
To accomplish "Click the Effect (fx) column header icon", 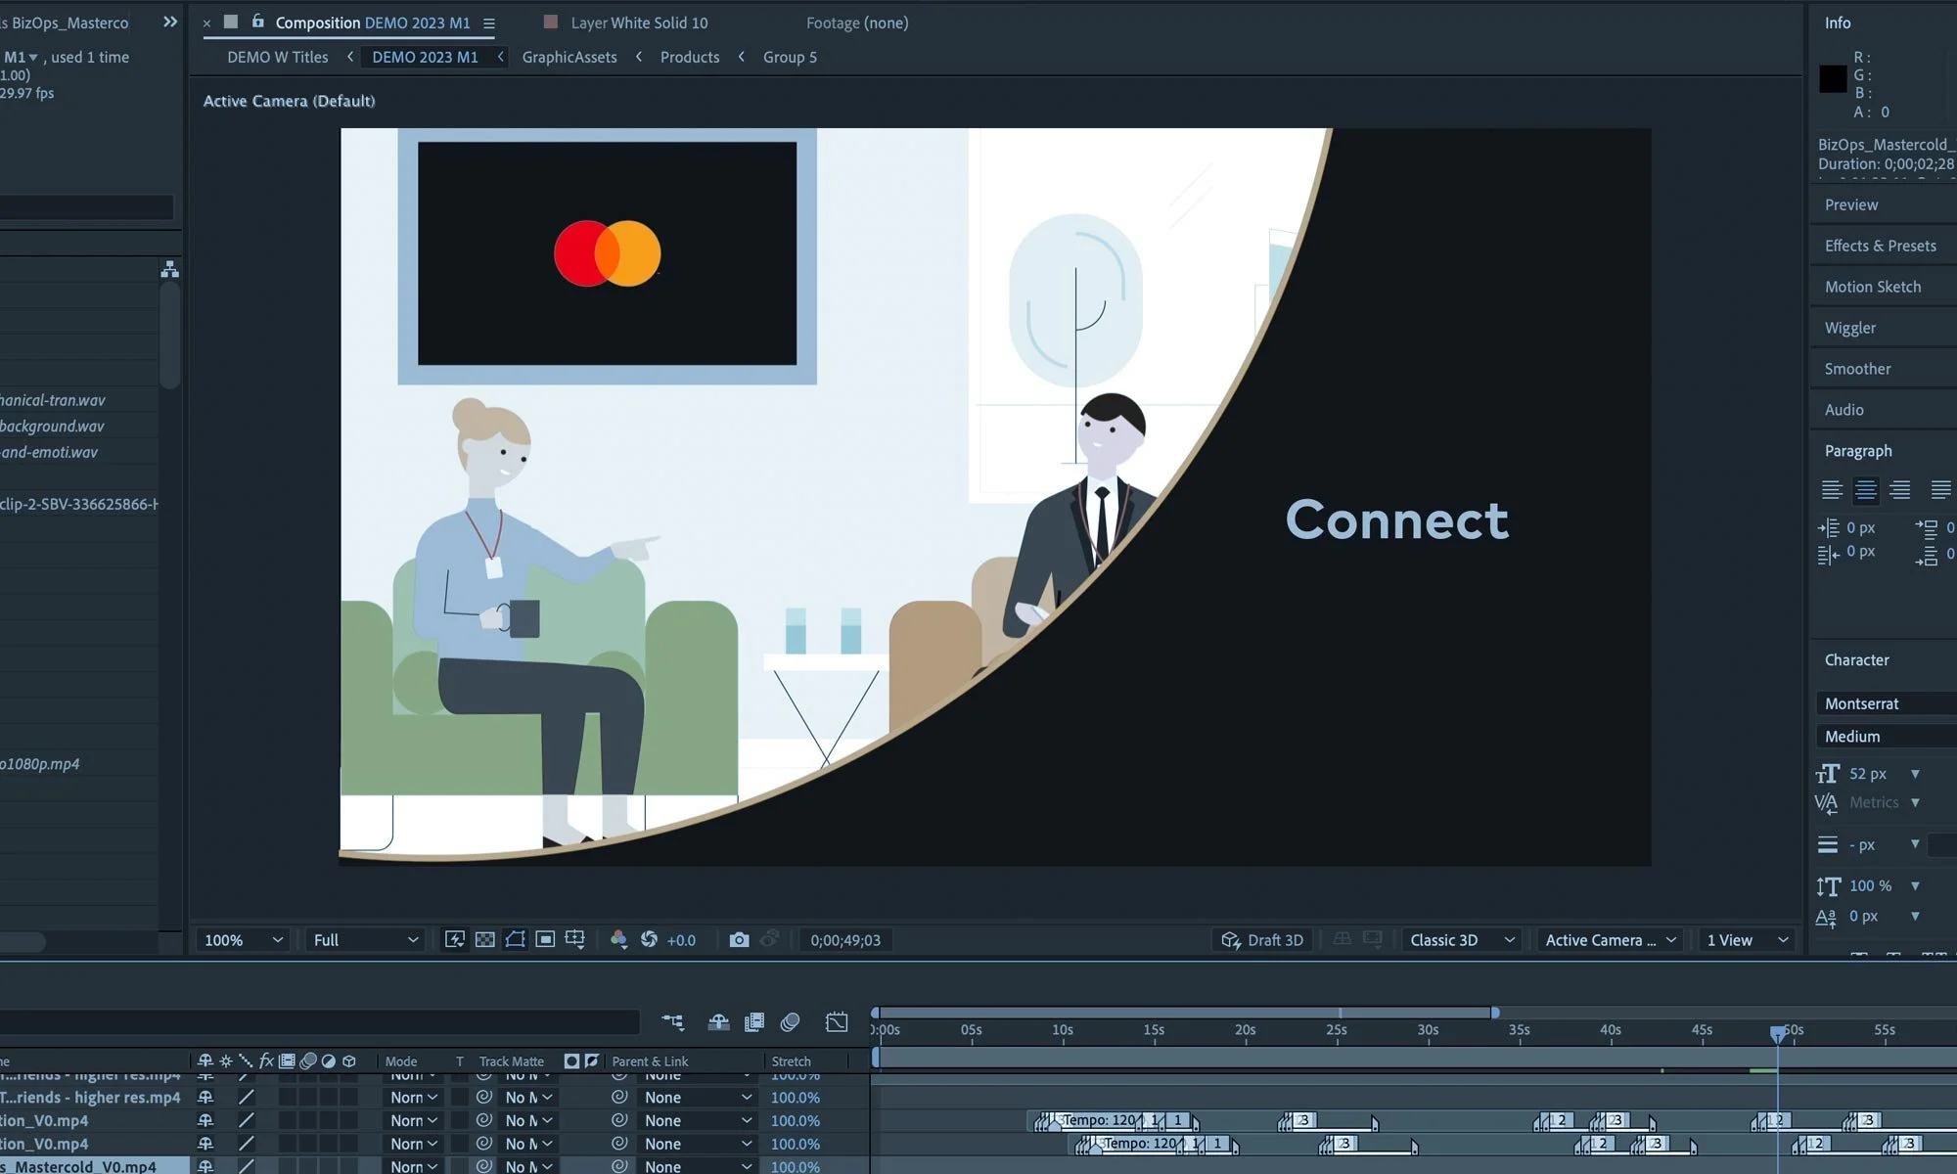I will pos(266,1061).
